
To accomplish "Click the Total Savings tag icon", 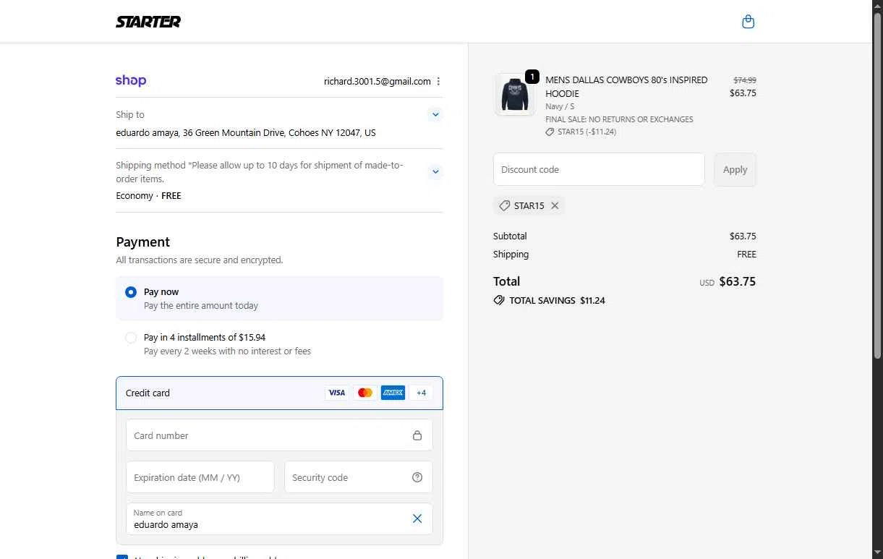I will click(499, 300).
